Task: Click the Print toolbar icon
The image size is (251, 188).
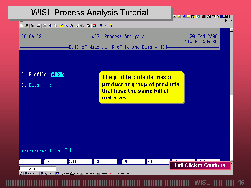Action: [x=38, y=25]
